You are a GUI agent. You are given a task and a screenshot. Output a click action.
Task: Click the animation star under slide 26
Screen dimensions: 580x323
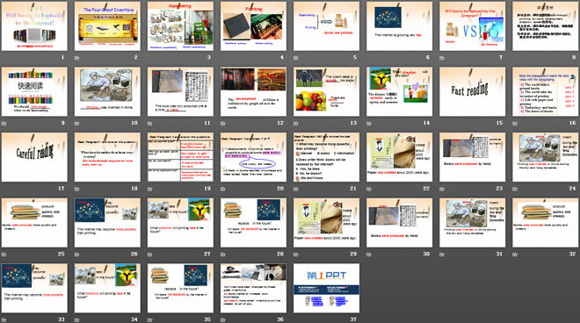77,254
